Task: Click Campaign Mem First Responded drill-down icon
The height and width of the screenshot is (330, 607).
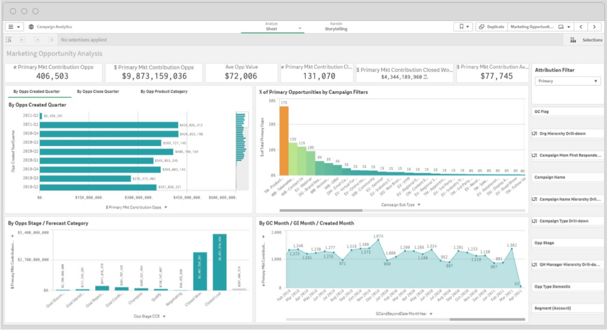Action: (x=534, y=155)
